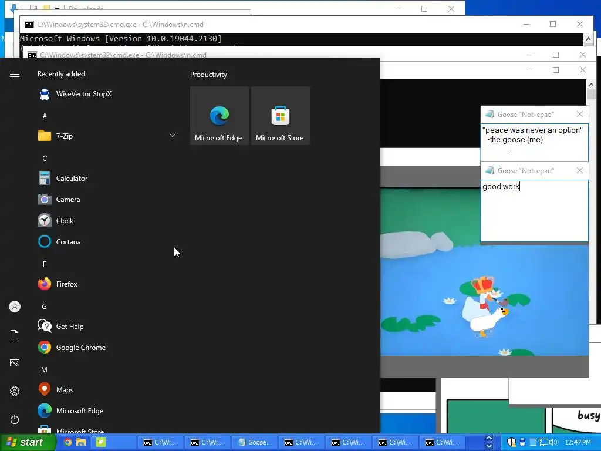This screenshot has height=451, width=601.
Task: Click the Productivity group heading
Action: (208, 75)
